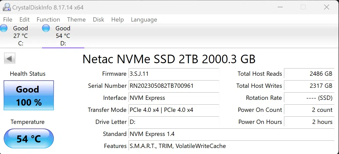Click the Power On Hours label

pos(260,122)
